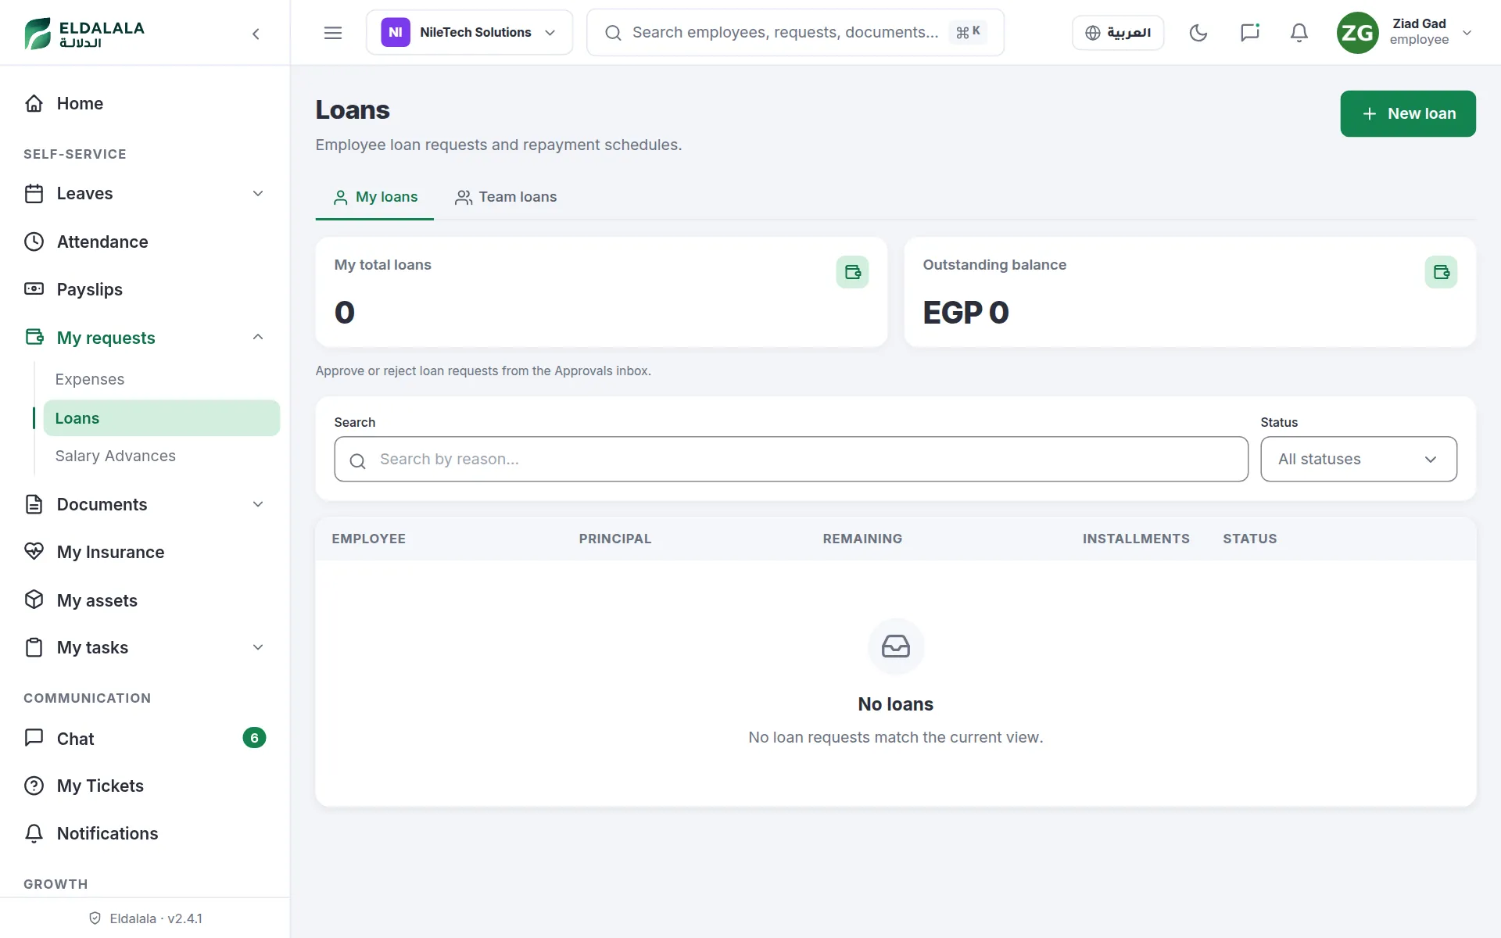Click the wallet icon on Outstanding balance card
The image size is (1501, 938).
click(x=1441, y=272)
